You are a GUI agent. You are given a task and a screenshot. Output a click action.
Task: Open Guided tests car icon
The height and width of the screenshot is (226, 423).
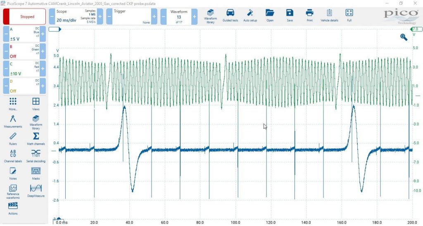click(230, 16)
